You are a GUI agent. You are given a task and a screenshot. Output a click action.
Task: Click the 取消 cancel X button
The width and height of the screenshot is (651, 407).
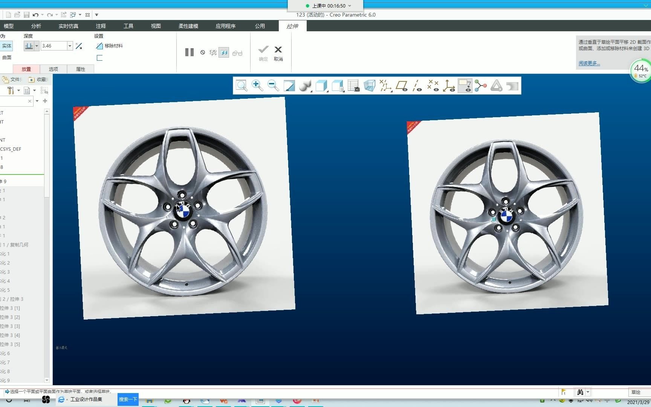pyautogui.click(x=278, y=53)
